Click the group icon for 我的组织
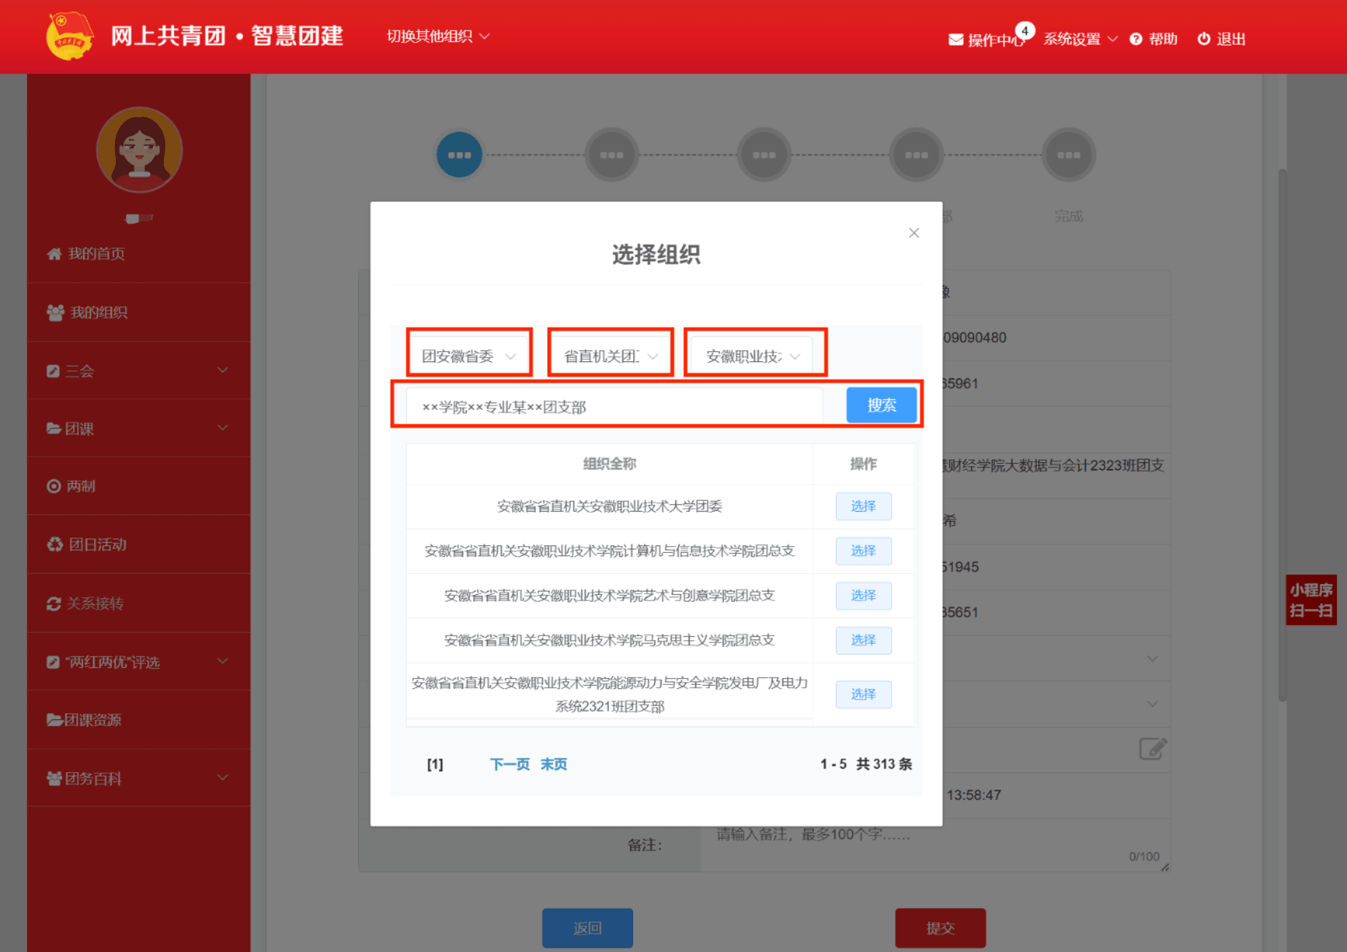This screenshot has width=1347, height=952. (x=55, y=312)
